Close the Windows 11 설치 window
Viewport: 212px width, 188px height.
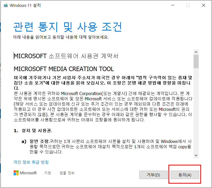coord(204,5)
